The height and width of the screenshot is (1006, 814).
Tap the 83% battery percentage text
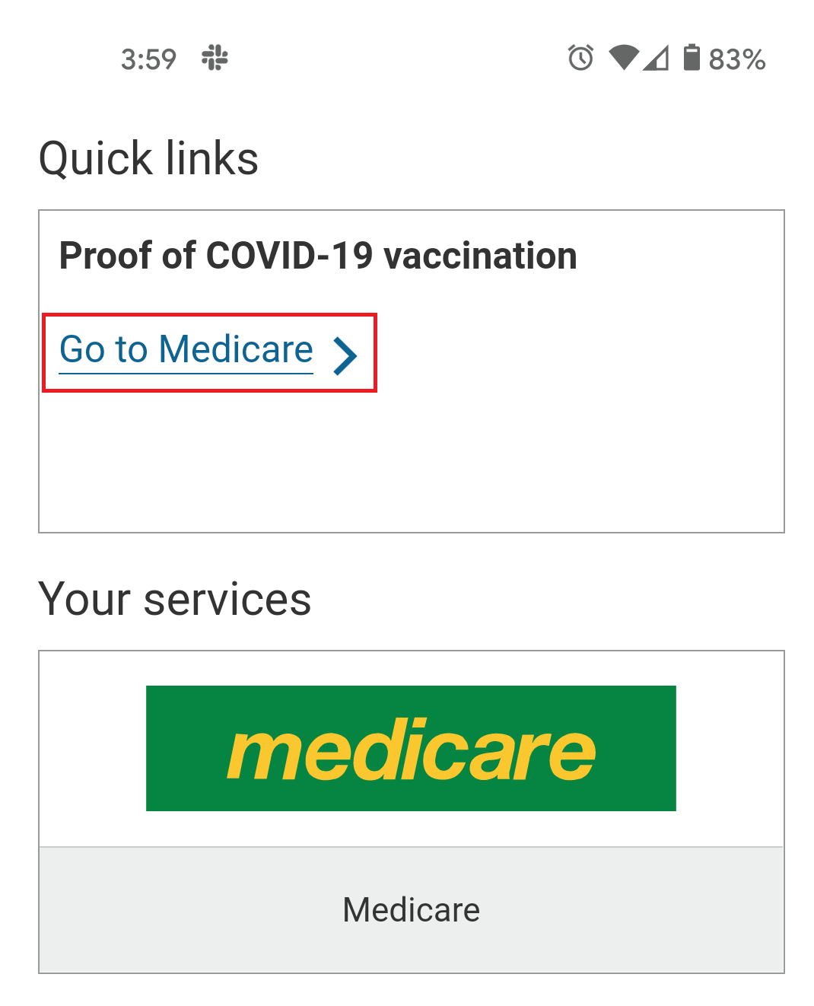(736, 59)
